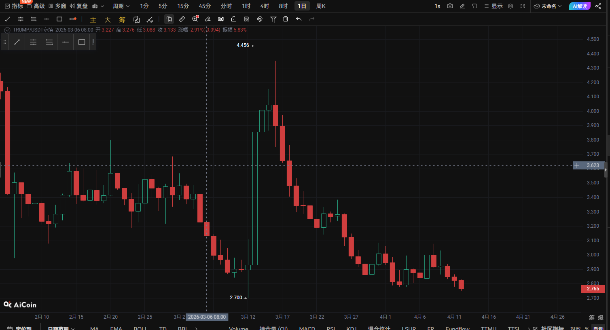Click the pencil edit icon in top bar
The image size is (610, 330).
tap(462, 6)
